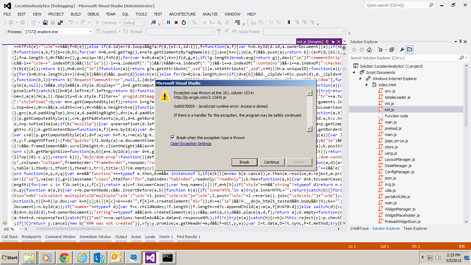Open the Solution Explorer window options arrow
The width and height of the screenshot is (471, 265).
[455, 42]
